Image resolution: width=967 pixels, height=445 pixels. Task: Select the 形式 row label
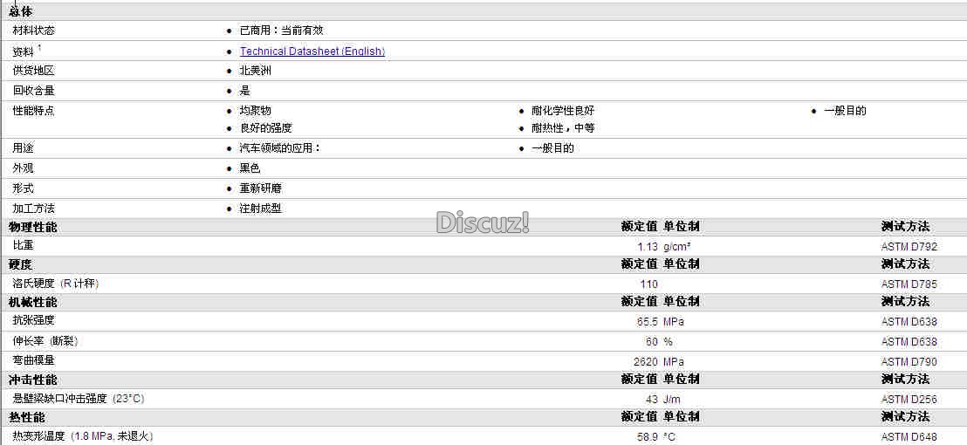coord(23,188)
